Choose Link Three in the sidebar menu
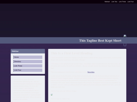The width and height of the screenshot is (137, 102). tap(28, 66)
